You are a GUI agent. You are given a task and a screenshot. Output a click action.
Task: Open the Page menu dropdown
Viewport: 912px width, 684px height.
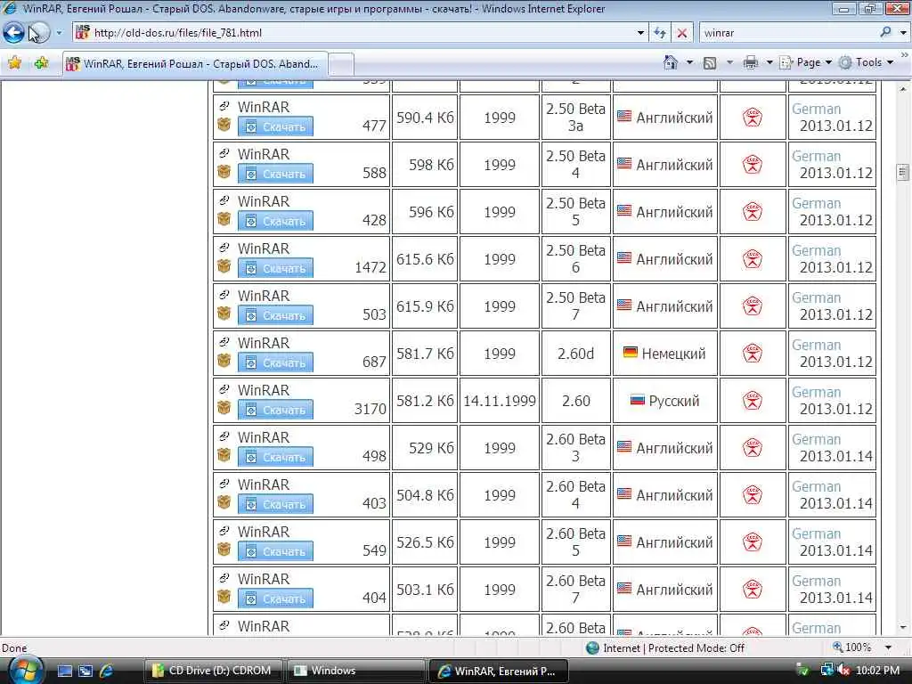[x=806, y=62]
